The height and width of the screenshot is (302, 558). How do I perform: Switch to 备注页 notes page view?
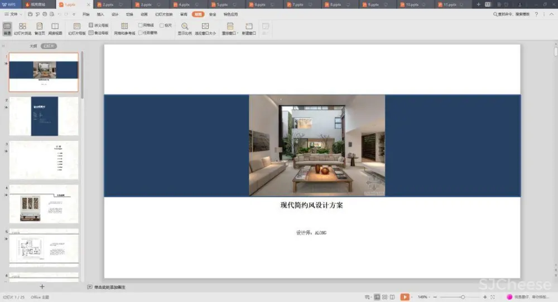(x=40, y=28)
